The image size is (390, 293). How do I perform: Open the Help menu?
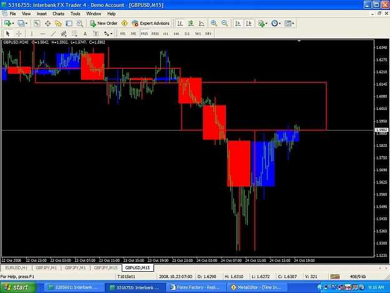pyautogui.click(x=111, y=14)
